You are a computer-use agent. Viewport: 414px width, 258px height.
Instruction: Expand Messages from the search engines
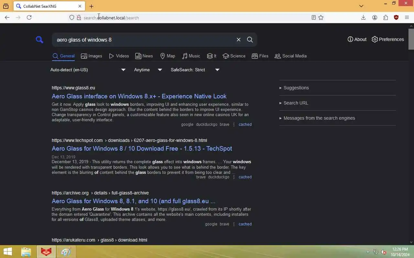(x=337, y=118)
